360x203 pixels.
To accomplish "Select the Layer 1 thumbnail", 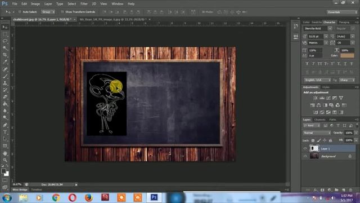I will (314, 148).
